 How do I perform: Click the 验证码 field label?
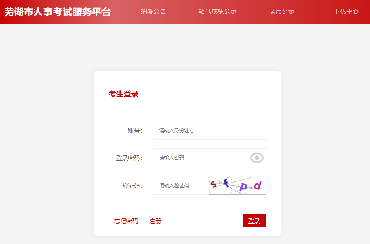click(x=132, y=186)
